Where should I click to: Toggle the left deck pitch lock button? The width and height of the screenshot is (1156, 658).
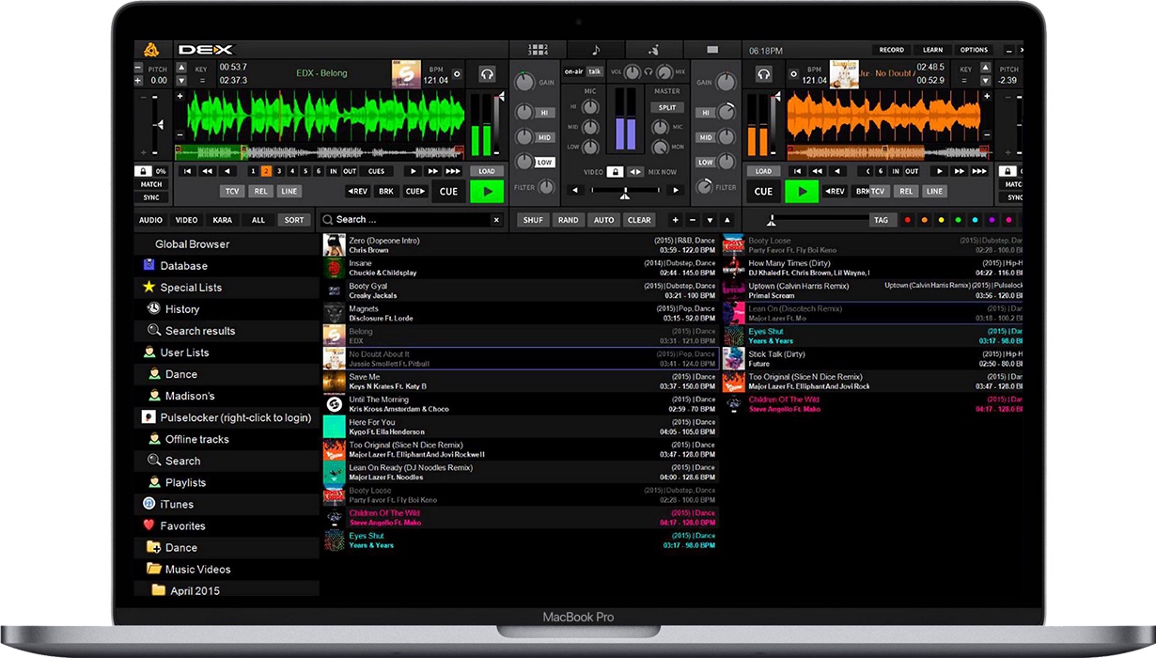point(143,171)
